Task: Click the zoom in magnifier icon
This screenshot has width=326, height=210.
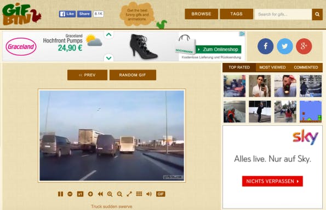Action: pyautogui.click(x=110, y=194)
